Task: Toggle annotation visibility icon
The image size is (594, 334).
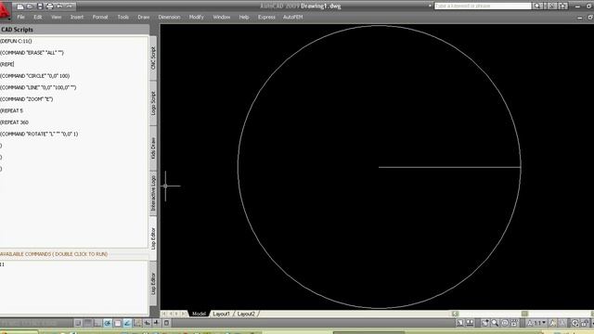Action: 553,323
